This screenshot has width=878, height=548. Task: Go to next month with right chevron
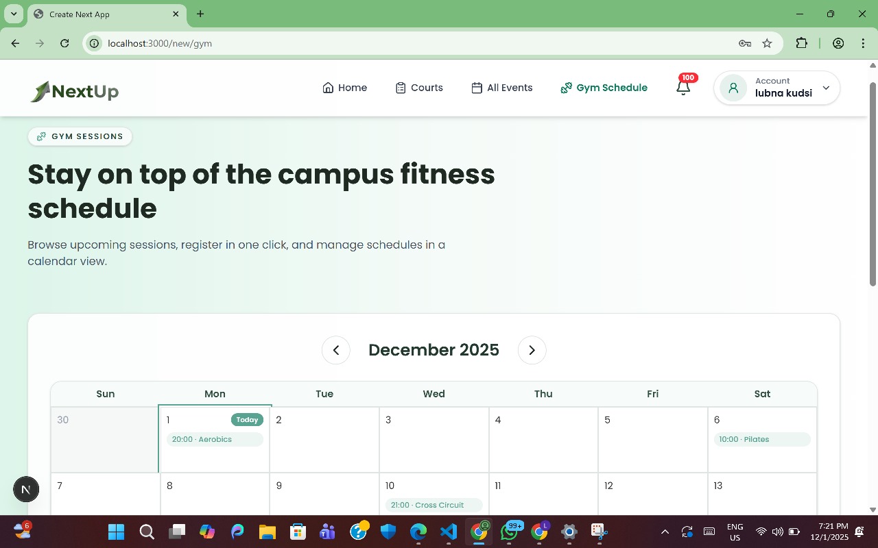coord(532,350)
